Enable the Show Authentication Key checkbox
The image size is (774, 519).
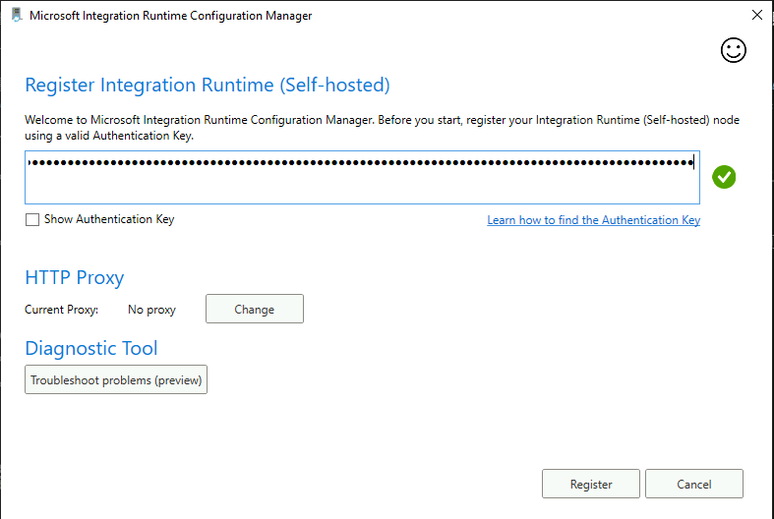[x=32, y=219]
